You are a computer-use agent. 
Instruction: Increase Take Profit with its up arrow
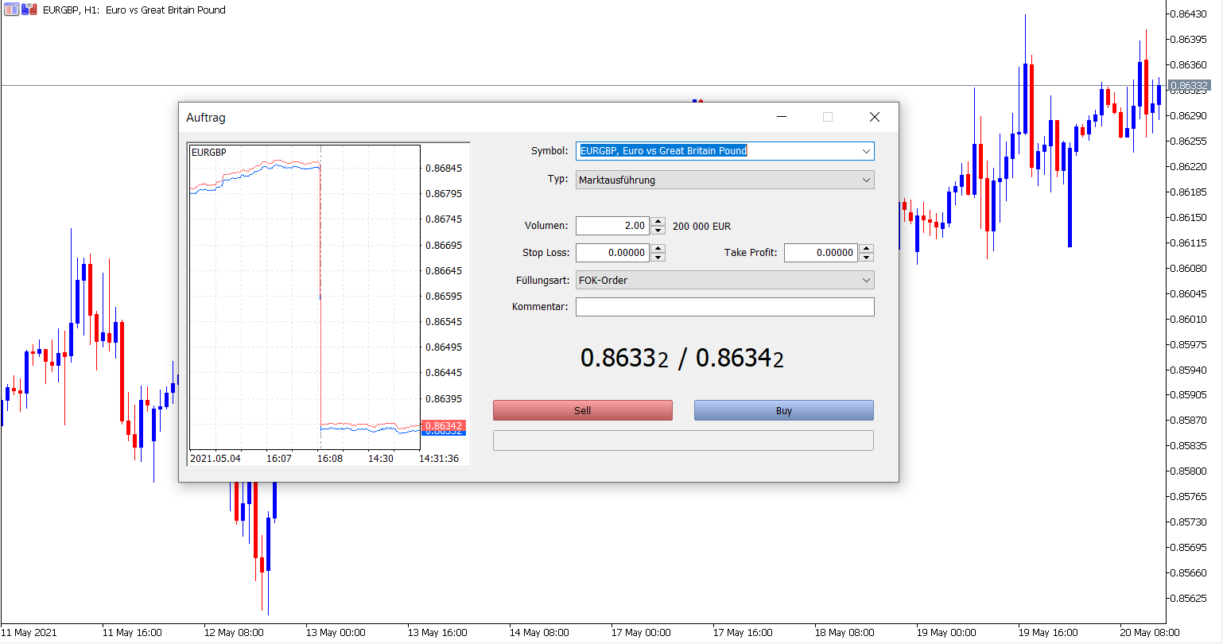868,249
